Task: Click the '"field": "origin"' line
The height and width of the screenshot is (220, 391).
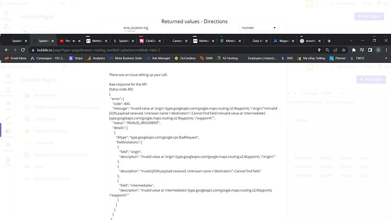Action: (x=131, y=151)
